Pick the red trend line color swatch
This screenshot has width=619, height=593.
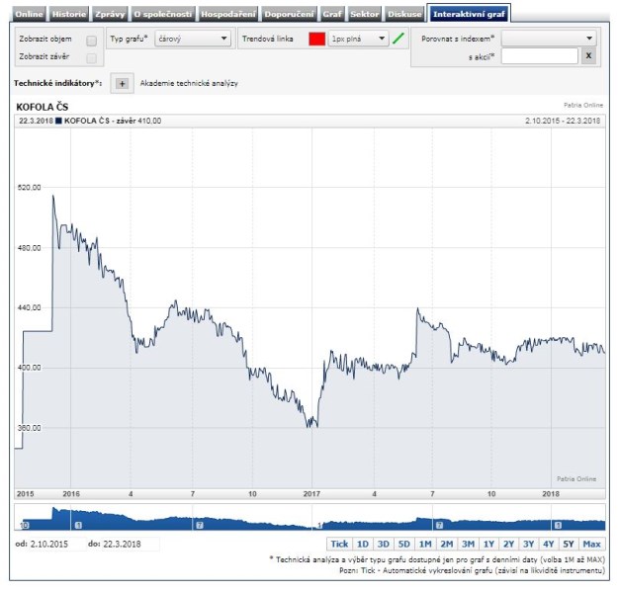(316, 40)
